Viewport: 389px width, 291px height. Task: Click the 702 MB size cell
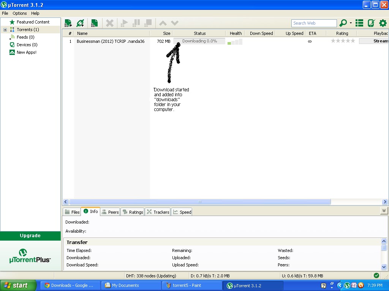[x=164, y=41]
